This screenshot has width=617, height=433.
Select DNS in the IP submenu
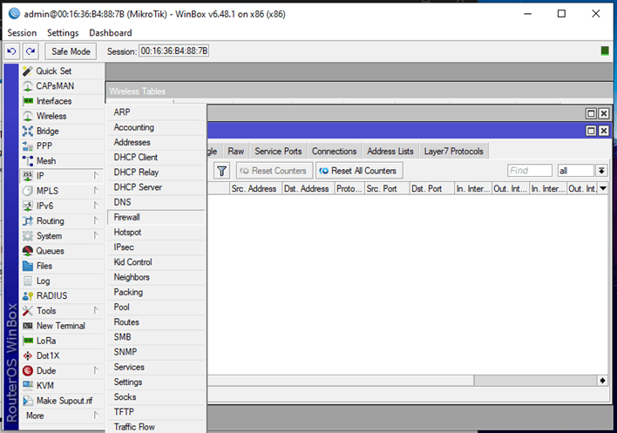click(156, 202)
